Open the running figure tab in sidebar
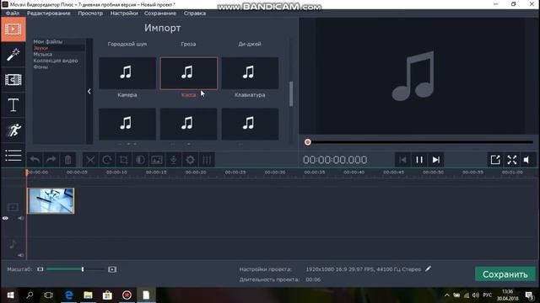This screenshot has width=540, height=303. click(13, 130)
